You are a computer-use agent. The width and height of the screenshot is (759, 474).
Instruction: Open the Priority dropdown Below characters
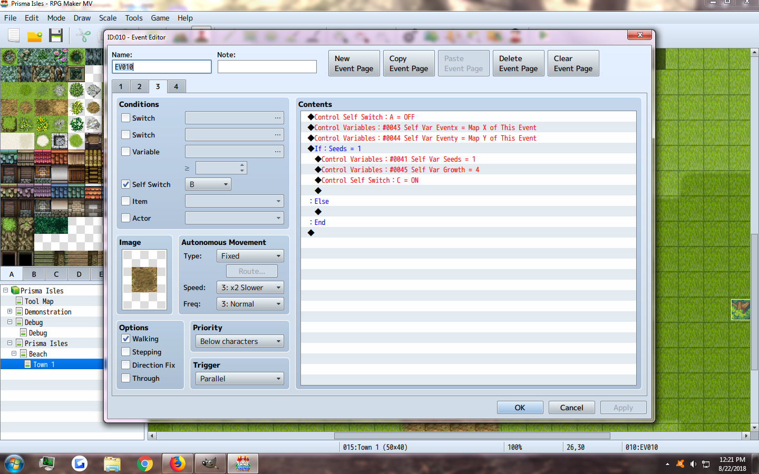(240, 341)
